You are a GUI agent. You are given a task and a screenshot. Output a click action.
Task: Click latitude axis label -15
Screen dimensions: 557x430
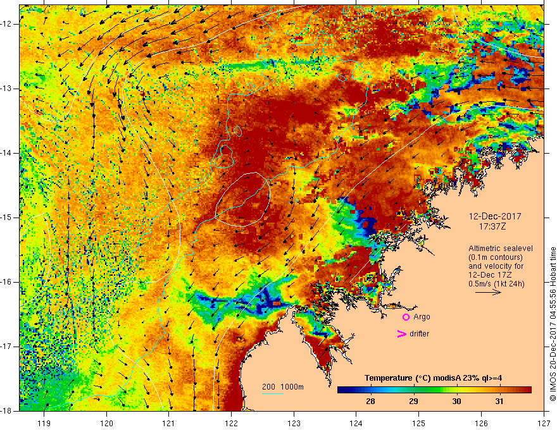tap(6, 218)
